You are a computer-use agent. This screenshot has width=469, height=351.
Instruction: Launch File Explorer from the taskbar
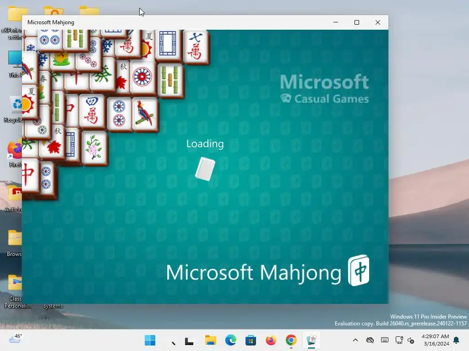pyautogui.click(x=211, y=340)
